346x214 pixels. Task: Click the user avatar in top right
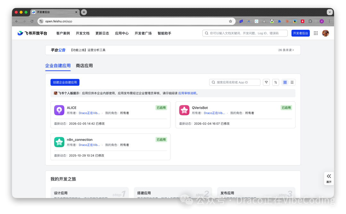326,33
